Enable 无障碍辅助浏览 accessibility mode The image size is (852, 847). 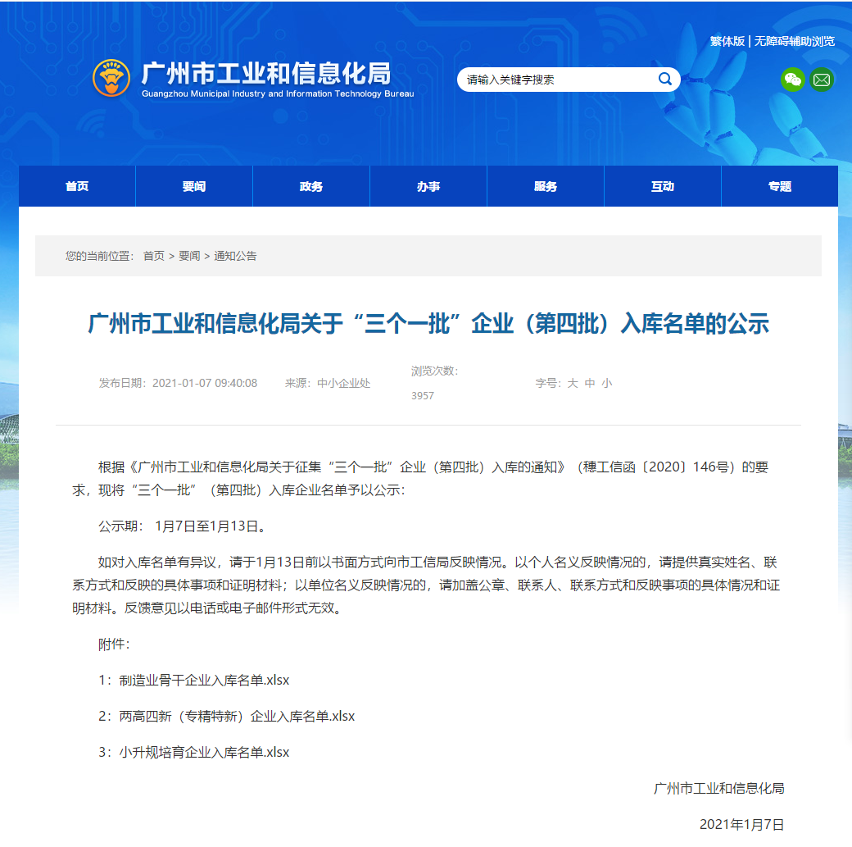795,41
